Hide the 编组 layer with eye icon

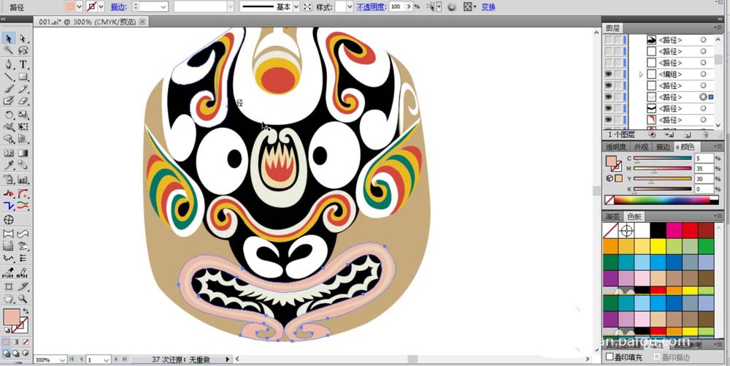tap(608, 74)
